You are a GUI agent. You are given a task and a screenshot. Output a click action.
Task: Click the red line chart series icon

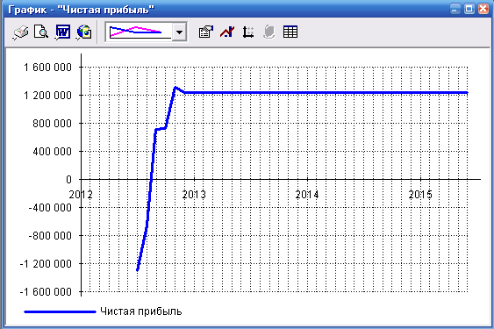[227, 32]
